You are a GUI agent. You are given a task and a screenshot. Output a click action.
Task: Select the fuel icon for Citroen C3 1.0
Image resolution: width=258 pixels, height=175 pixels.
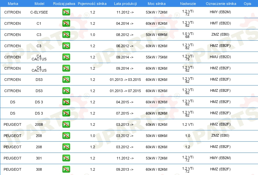click(x=66, y=35)
